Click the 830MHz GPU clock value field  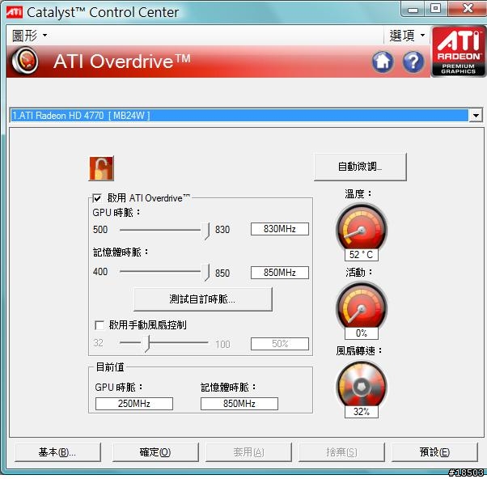point(280,229)
